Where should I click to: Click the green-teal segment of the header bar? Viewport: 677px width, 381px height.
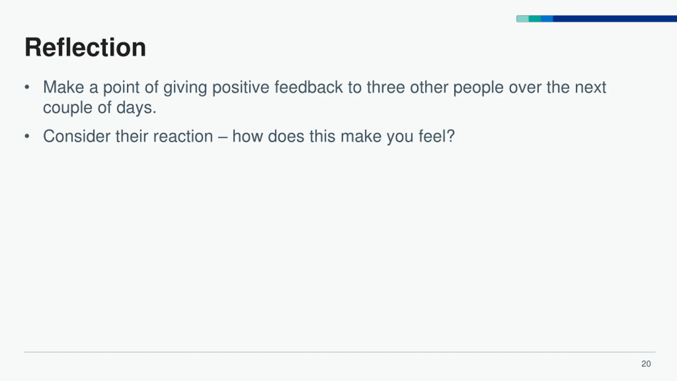[535, 19]
